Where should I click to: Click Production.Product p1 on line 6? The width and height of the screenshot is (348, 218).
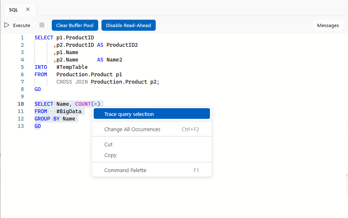tap(89, 75)
